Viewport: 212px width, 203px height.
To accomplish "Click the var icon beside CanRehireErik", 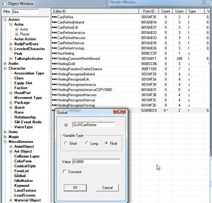I will point(54,28).
